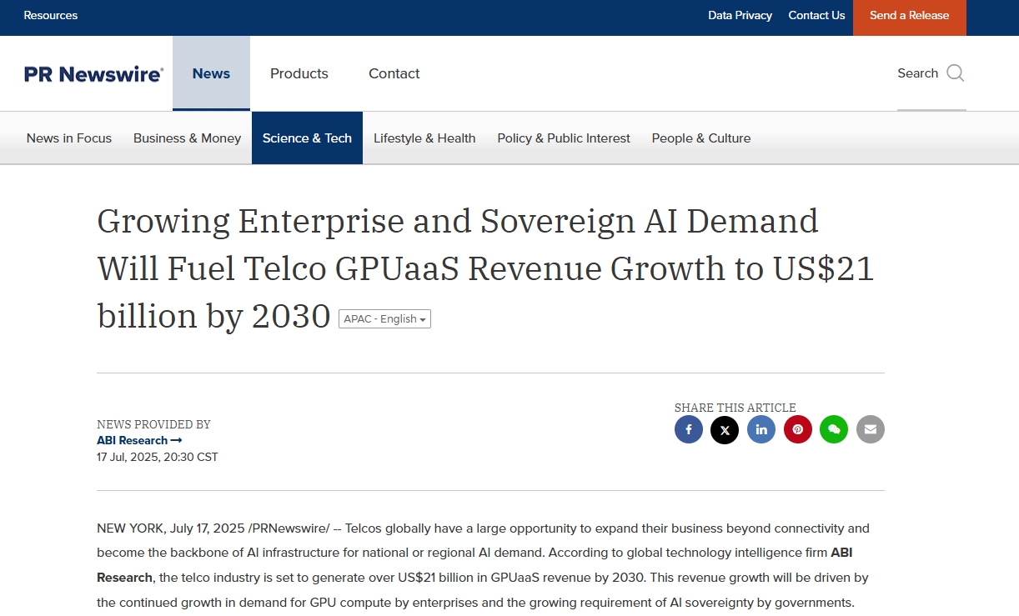
Task: Click the date 17 Jul, 2025, 20:30 CST
Action: (x=158, y=457)
